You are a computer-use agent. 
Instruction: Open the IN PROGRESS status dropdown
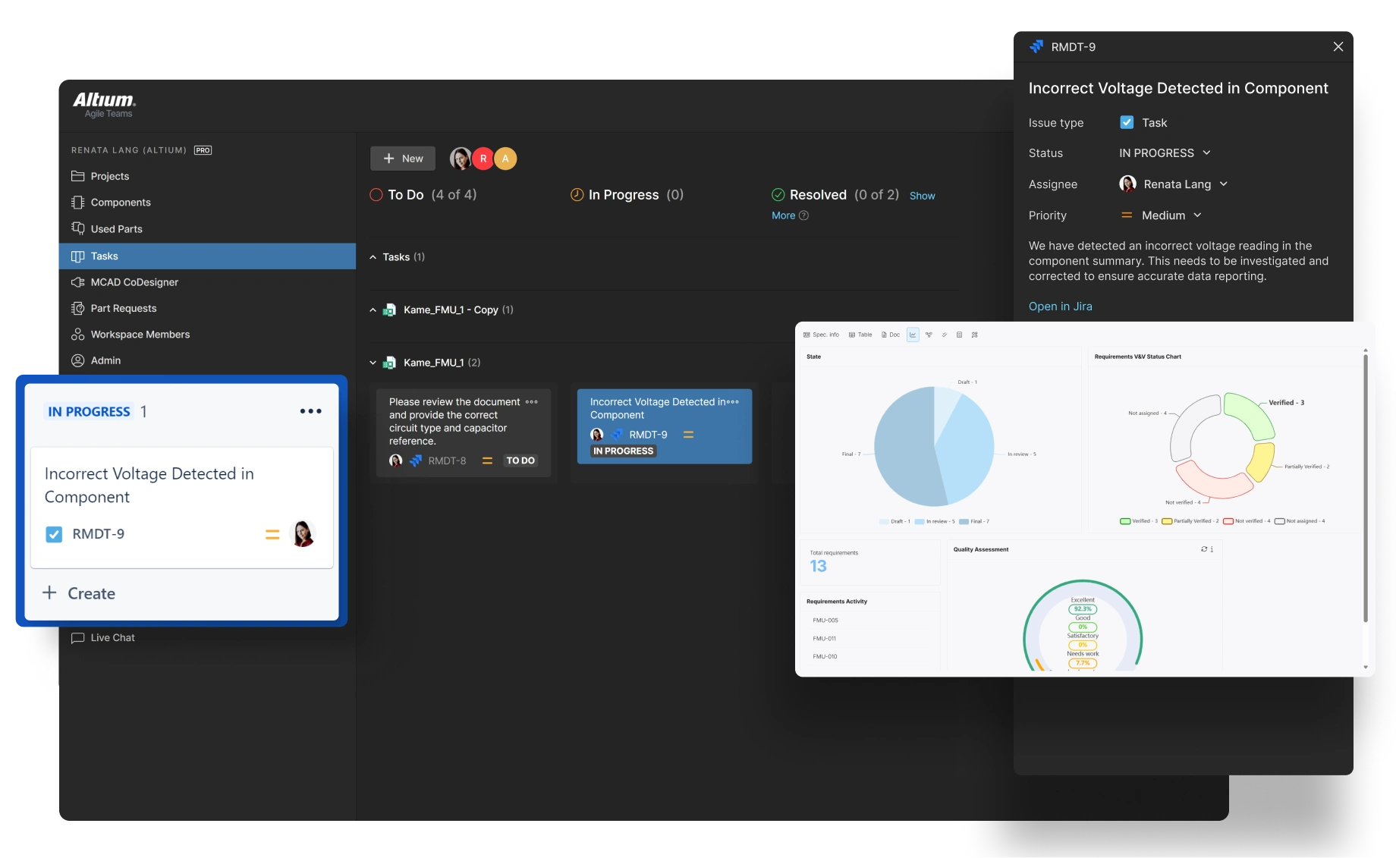coord(1165,153)
